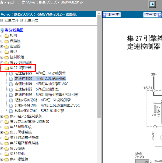The image size is (162, 163).
Task: Expand the 集35照明系統 node
Action: pyautogui.click(x=2, y=132)
